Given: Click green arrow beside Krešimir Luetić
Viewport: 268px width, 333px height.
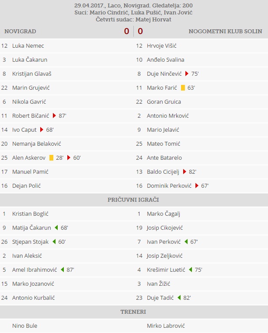Looking at the screenshot, I should (x=190, y=270).
